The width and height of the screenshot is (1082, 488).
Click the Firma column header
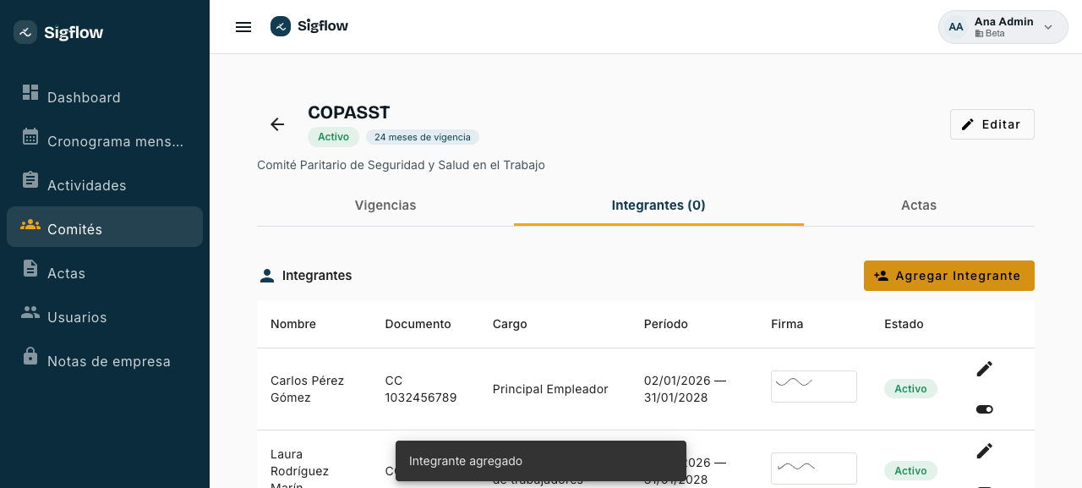pos(787,324)
